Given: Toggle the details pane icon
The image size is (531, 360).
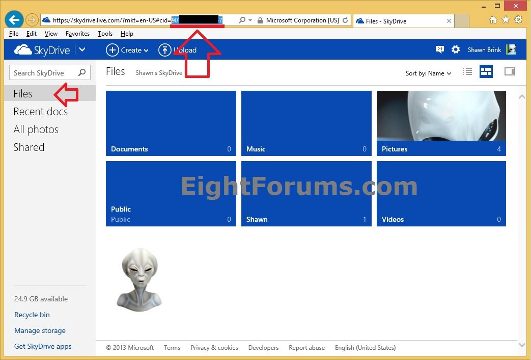Looking at the screenshot, I should click(510, 72).
